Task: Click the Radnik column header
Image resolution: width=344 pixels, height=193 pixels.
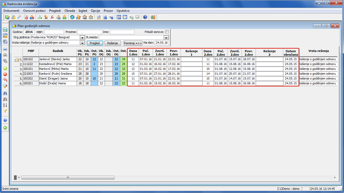Action: click(x=58, y=52)
